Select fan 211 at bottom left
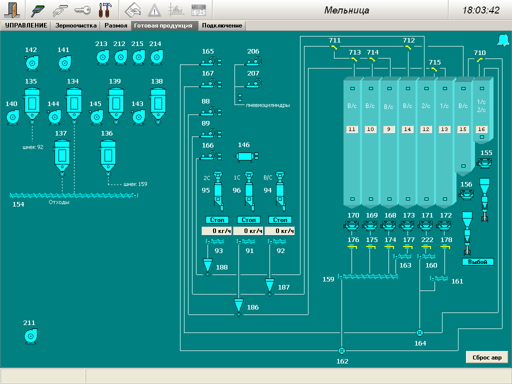 pyautogui.click(x=31, y=335)
